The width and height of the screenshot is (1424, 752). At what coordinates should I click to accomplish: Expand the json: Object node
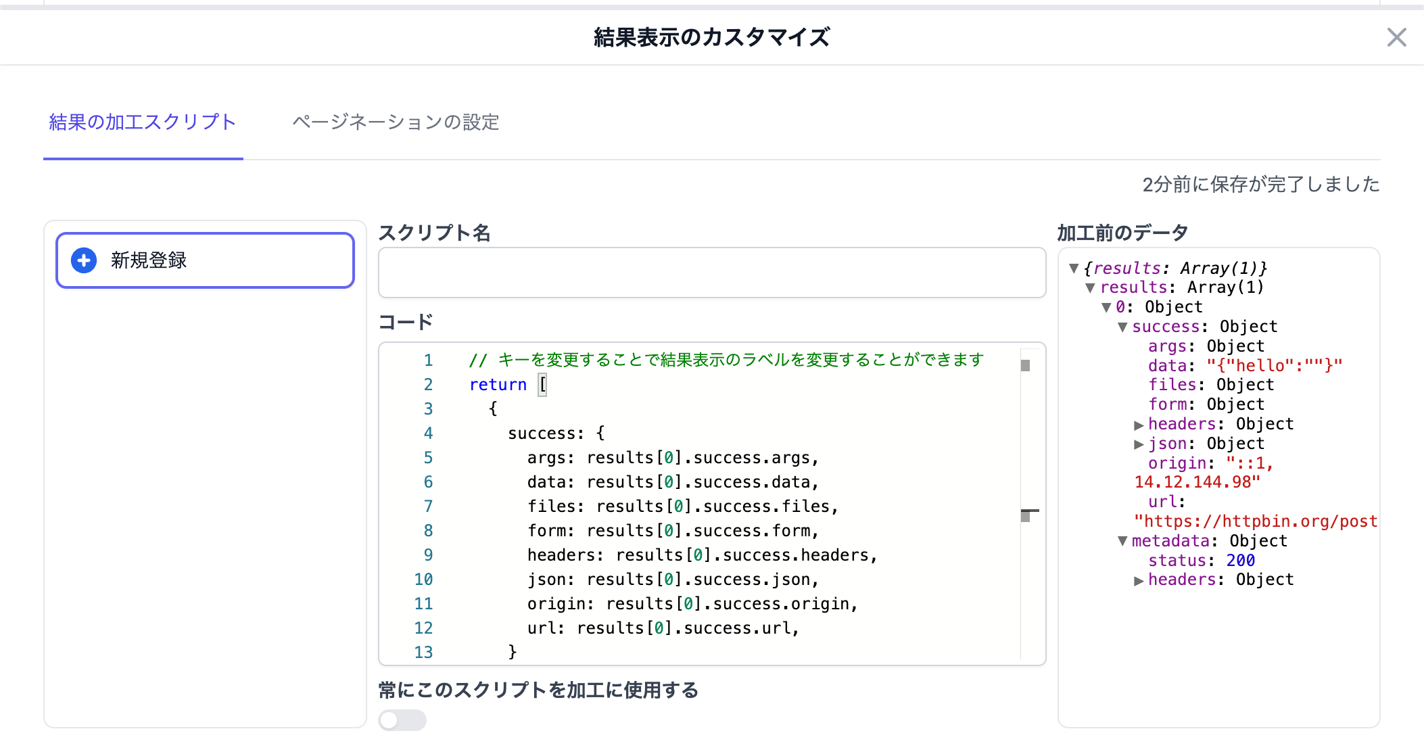(1139, 444)
